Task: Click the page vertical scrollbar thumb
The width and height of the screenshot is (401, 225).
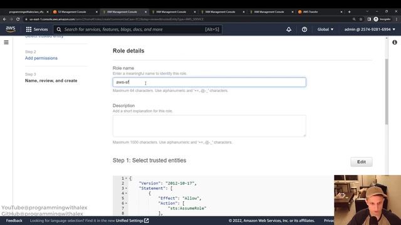Action: point(387,92)
